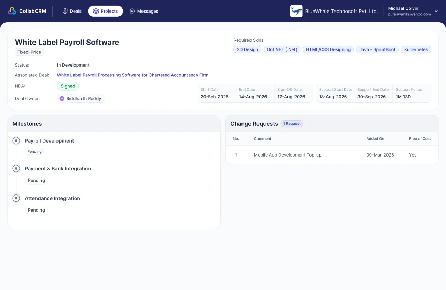Viewport: 446px width, 290px height.
Task: Click the Payroll Development milestone marker
Action: coord(16,141)
